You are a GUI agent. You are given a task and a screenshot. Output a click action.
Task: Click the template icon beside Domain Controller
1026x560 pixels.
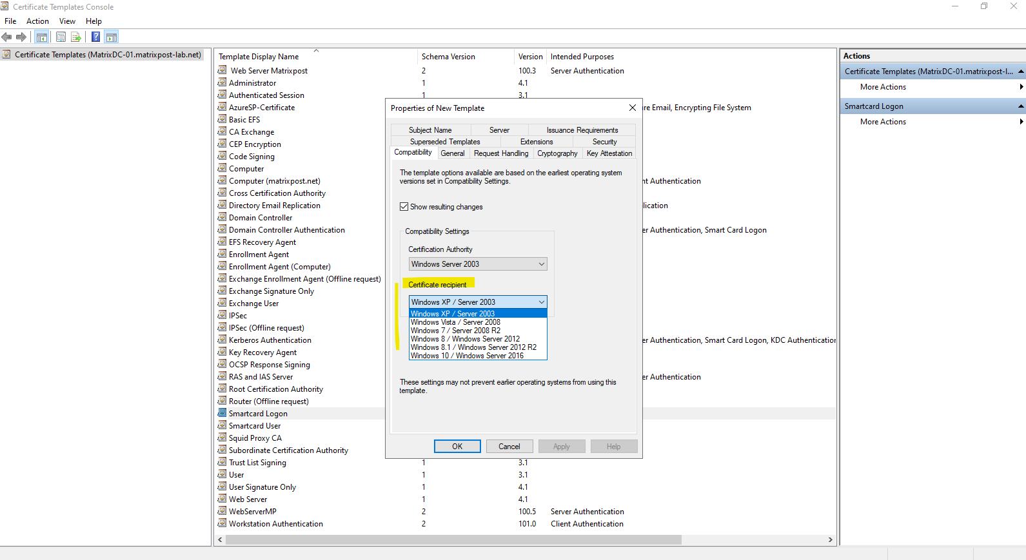coord(222,217)
